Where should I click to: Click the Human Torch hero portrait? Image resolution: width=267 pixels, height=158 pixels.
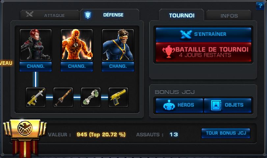(77, 45)
